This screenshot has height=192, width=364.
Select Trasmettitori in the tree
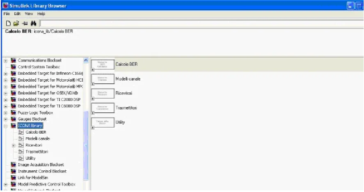coord(37,152)
